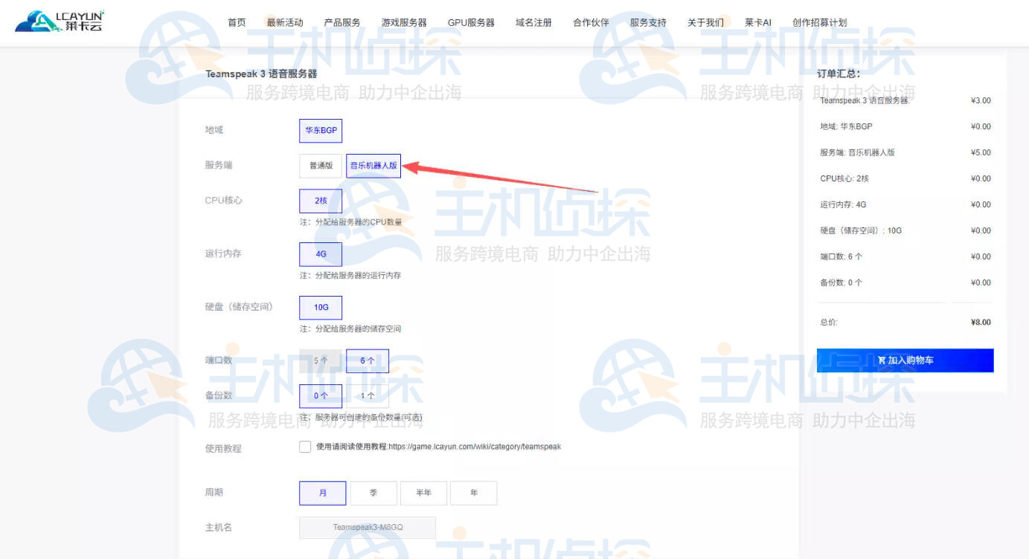Choose the 月 billing cycle
This screenshot has width=1029, height=559.
click(x=323, y=493)
